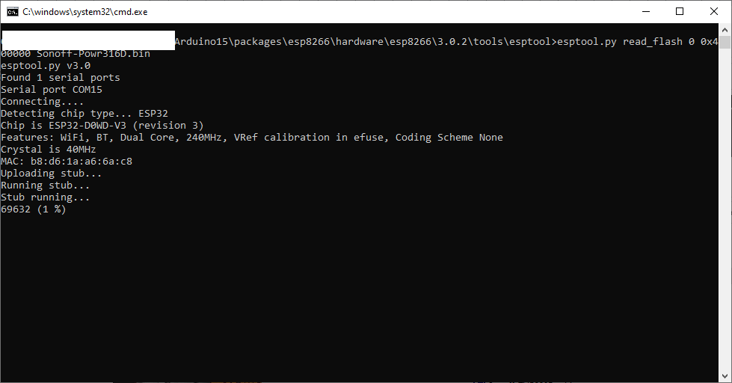Open the cmd.exe system menu icon
This screenshot has width=732, height=383.
coord(13,12)
